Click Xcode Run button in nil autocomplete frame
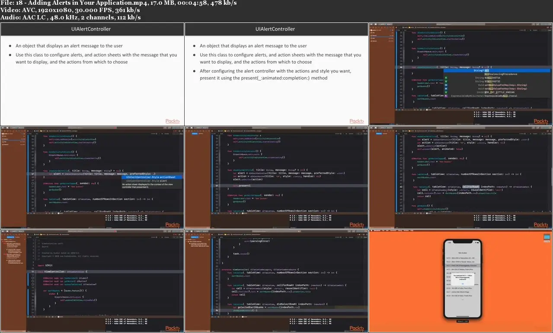The image size is (553, 333). (x=371, y=24)
